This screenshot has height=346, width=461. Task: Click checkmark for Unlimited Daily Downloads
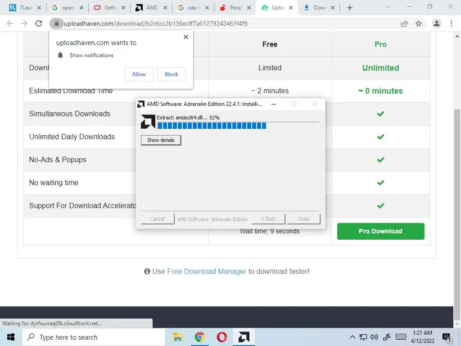(x=381, y=137)
